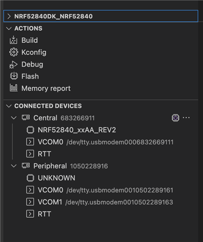The image size is (203, 242).
Task: Open Central VCOM0 usbmodem0006832669111 terminal
Action: [x=100, y=142]
